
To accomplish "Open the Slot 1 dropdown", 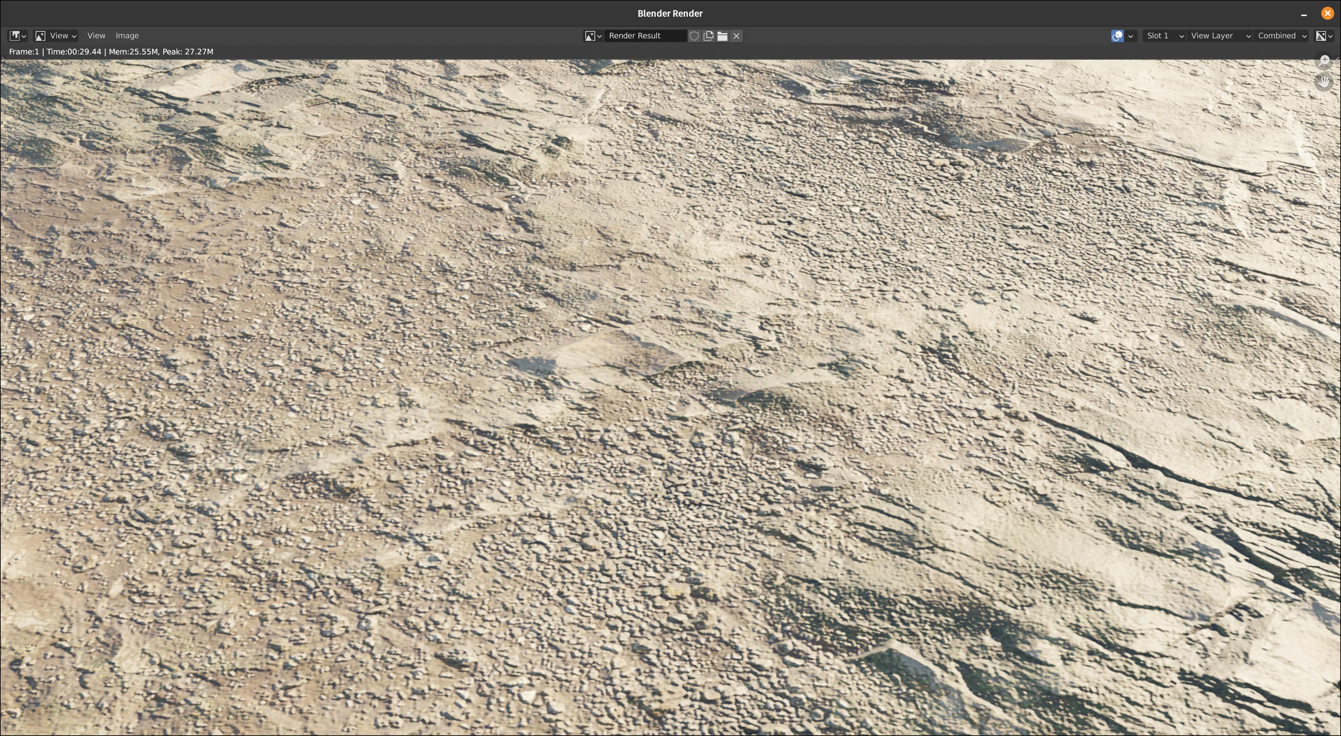I will pyautogui.click(x=1164, y=35).
